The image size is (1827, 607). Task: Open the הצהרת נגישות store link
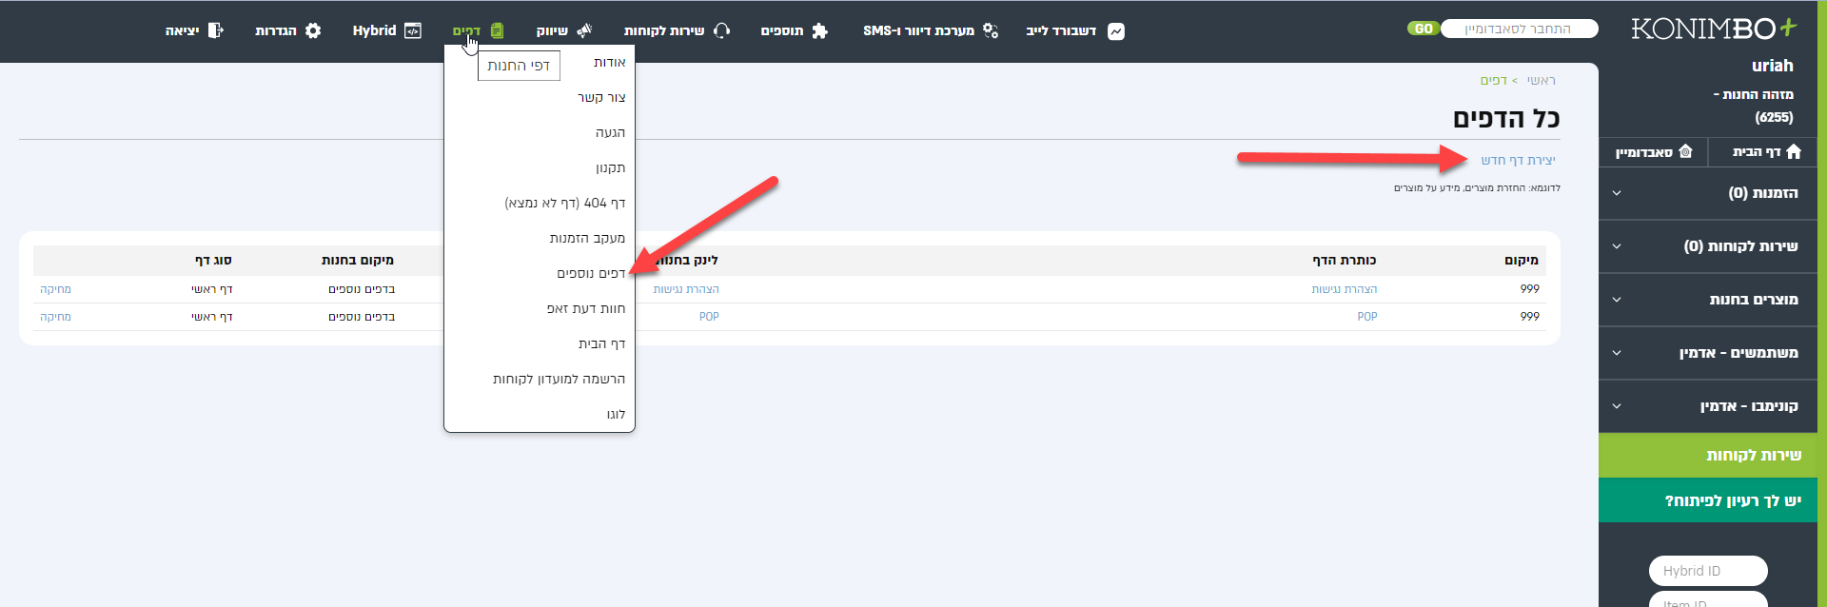[x=686, y=289]
